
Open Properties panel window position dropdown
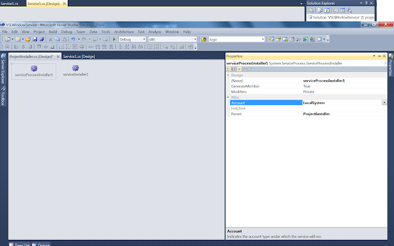[374, 56]
